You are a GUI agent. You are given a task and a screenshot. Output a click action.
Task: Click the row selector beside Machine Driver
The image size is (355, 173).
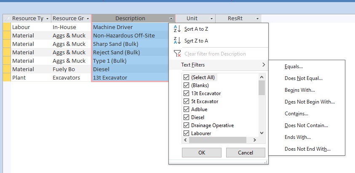coord(6,27)
